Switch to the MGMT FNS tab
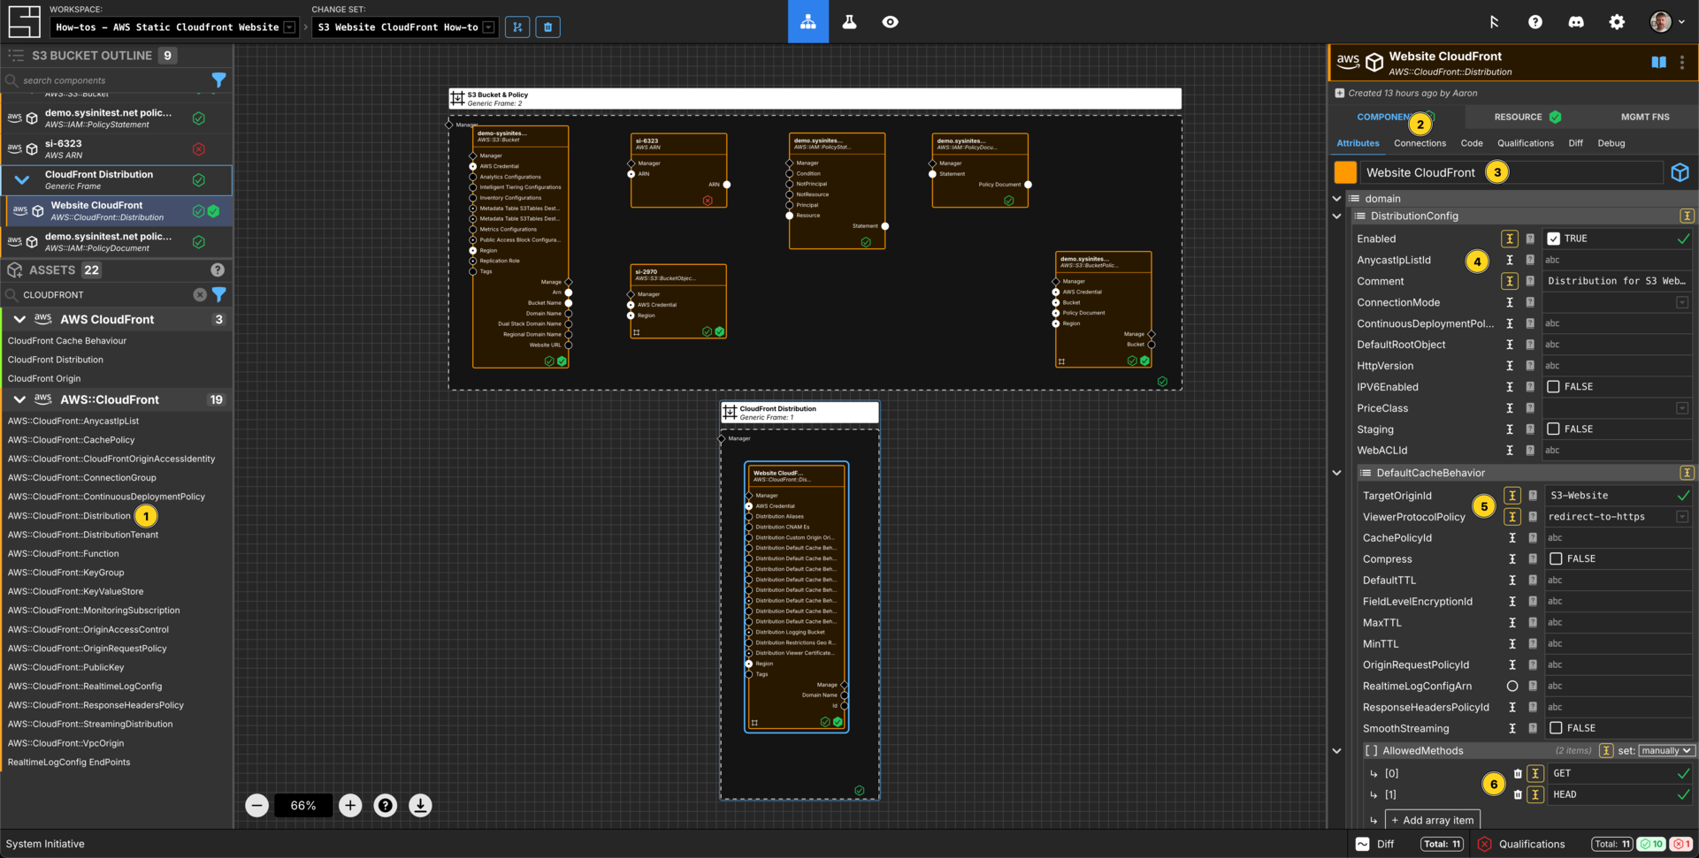The image size is (1699, 858). coord(1645,117)
